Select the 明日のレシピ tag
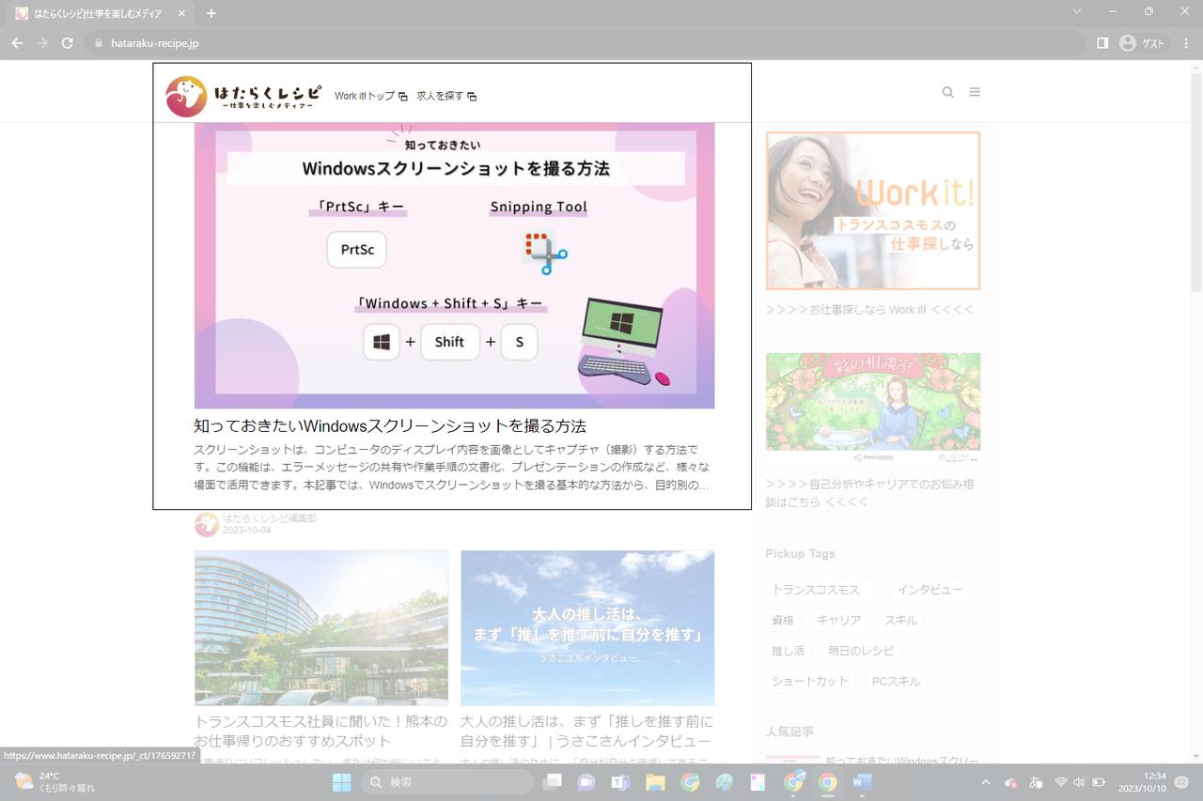The image size is (1203, 801). (861, 650)
